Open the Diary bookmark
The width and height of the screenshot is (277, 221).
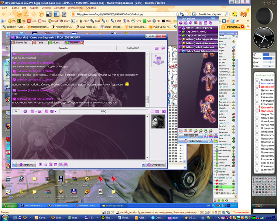[x=65, y=21]
